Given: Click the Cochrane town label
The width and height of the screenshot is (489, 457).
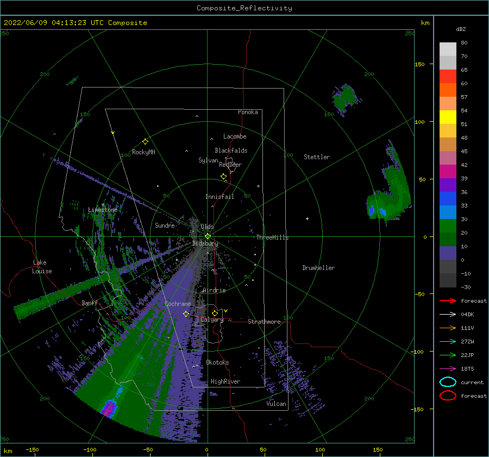Looking at the screenshot, I should 178,304.
